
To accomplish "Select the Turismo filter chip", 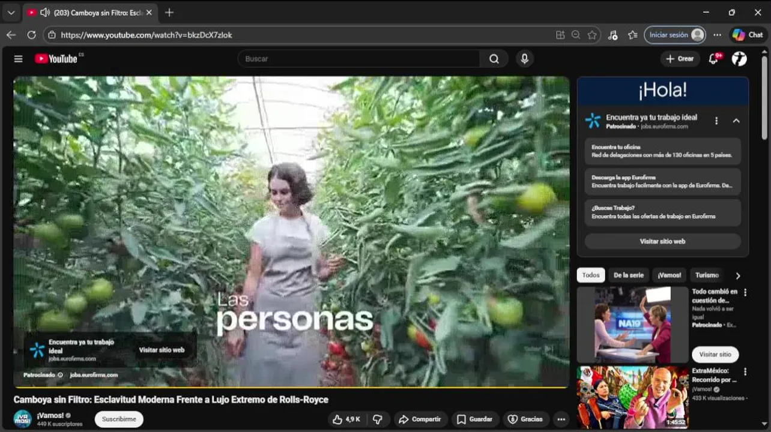I will pos(707,275).
